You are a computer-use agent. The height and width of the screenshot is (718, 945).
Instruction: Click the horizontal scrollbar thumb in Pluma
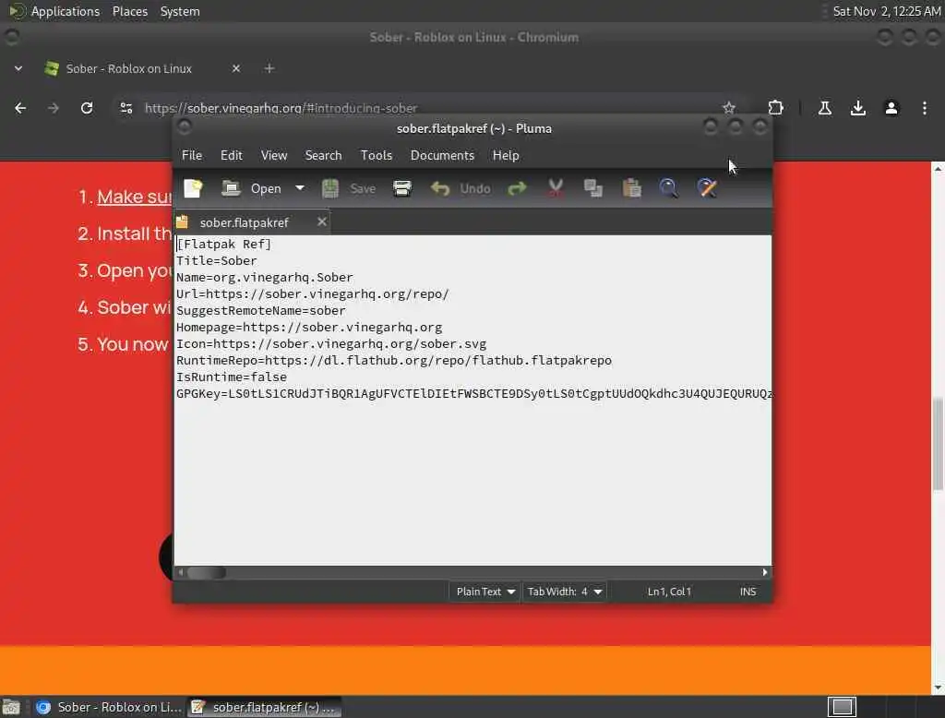[207, 572]
